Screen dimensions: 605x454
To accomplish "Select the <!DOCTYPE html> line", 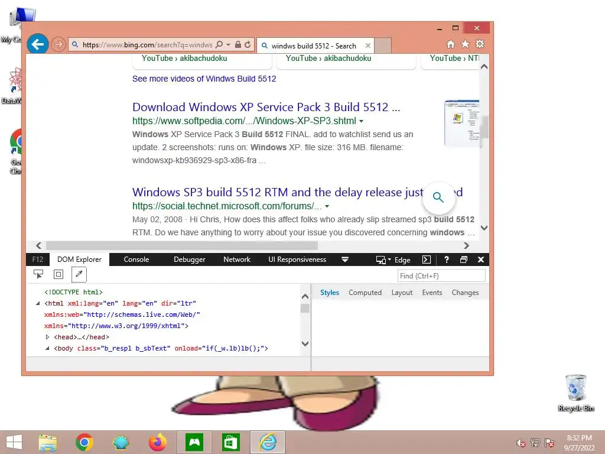I will coord(73,292).
